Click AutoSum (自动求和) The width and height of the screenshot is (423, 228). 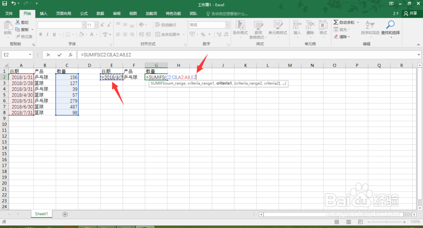pyautogui.click(x=344, y=22)
